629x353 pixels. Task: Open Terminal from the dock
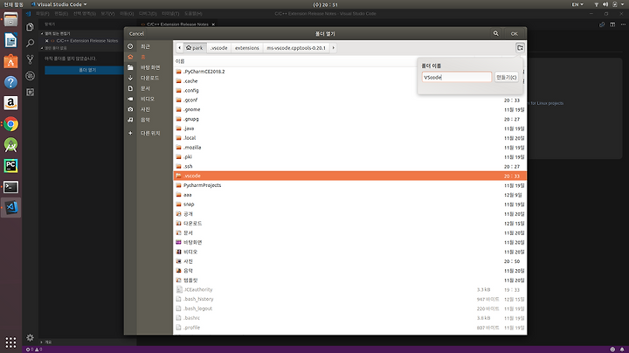[10, 187]
